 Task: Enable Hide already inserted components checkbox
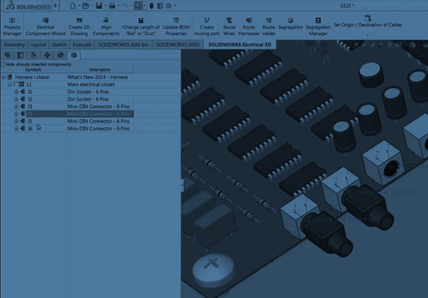3,65
